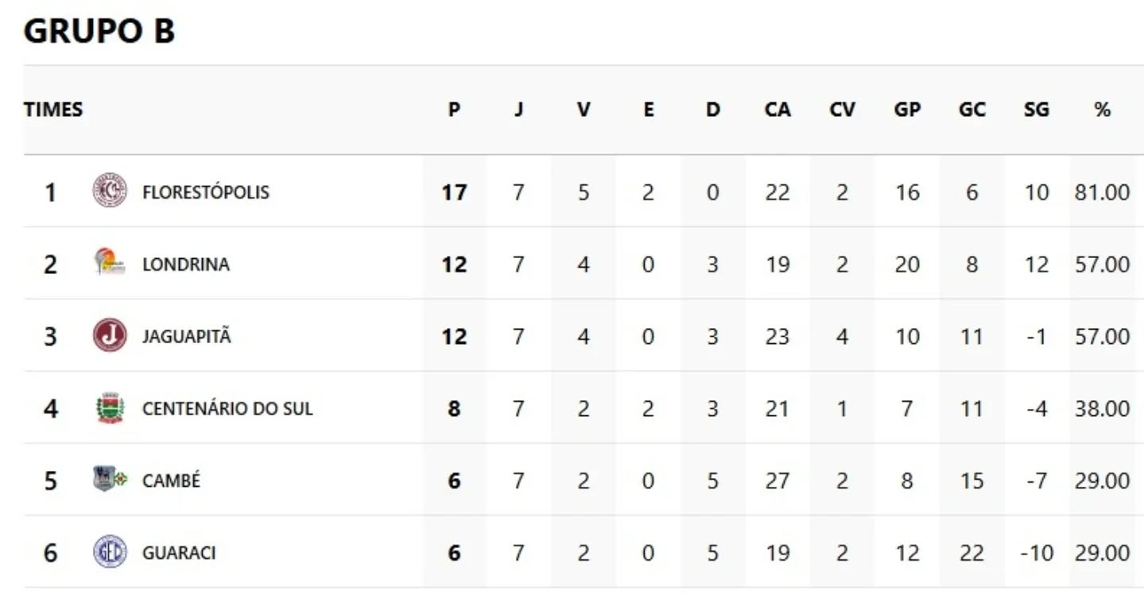Click the Jaguapitã red J crest
Viewport: 1144px width, 598px height.
click(x=110, y=336)
